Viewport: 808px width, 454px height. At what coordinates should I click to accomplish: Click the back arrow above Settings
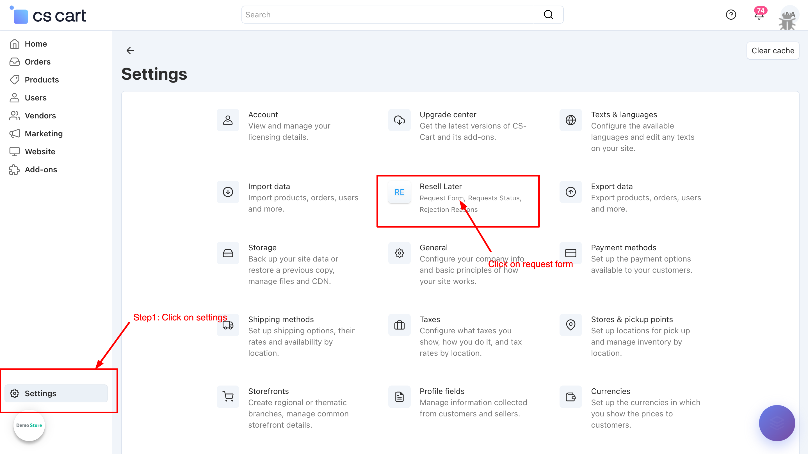tap(130, 51)
